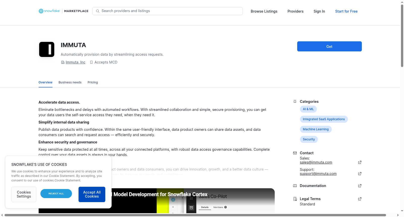Click the 'Accepts MCD' label
This screenshot has width=404, height=217.
106,62
